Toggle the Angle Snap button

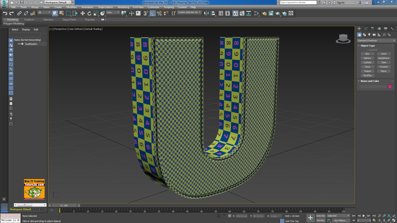click(x=153, y=13)
